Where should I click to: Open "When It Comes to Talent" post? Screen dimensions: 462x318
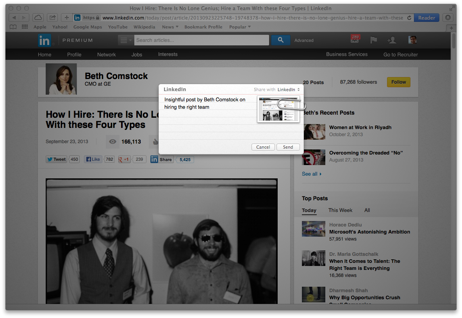pyautogui.click(x=364, y=264)
